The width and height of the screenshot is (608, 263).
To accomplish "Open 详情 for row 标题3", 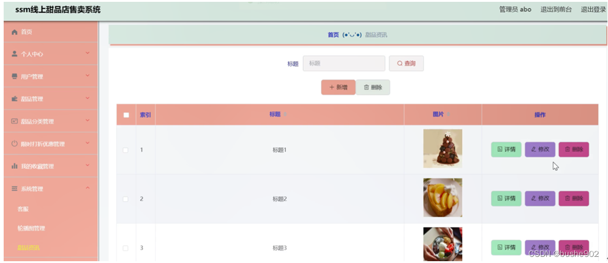I will [x=506, y=248].
